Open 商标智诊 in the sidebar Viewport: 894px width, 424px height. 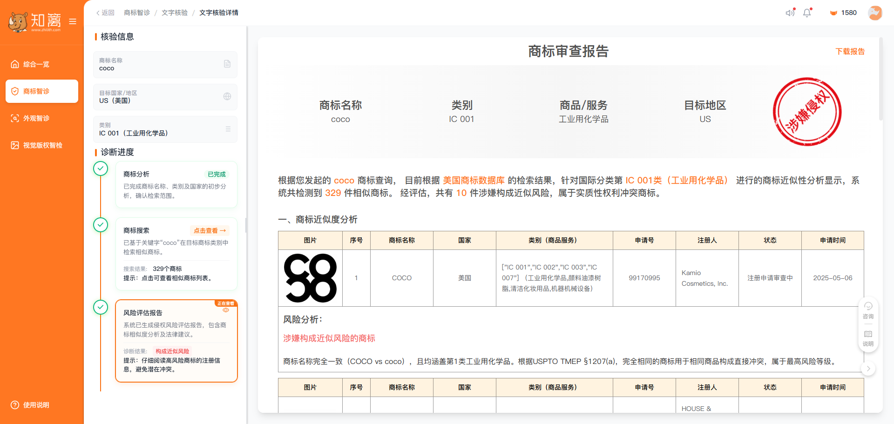[42, 91]
